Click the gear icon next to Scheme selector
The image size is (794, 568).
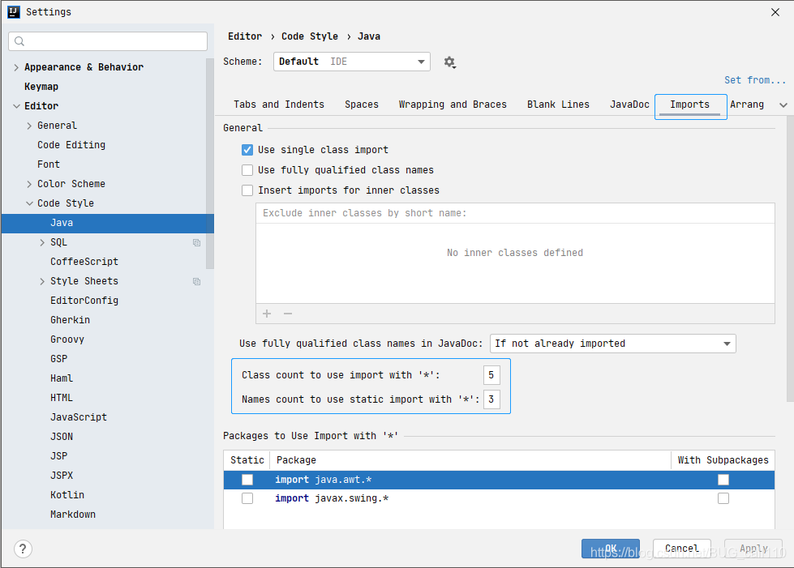(449, 61)
